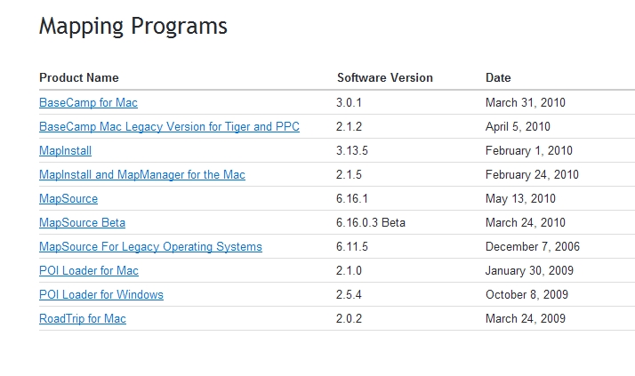Click version 6.16.0.3 Beta text

371,222
